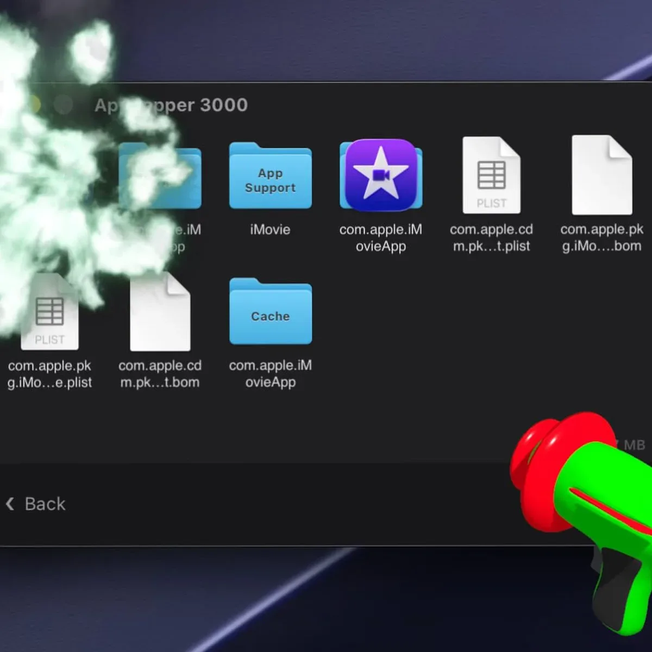Screen dimensions: 652x652
Task: Click the Back chevron arrow
Action: point(10,504)
